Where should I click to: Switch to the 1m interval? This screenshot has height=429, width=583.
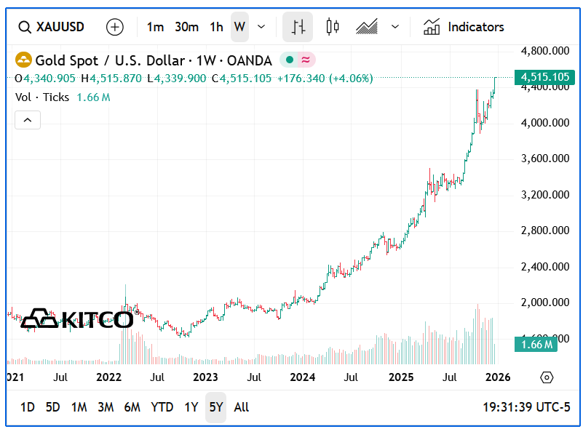point(155,27)
